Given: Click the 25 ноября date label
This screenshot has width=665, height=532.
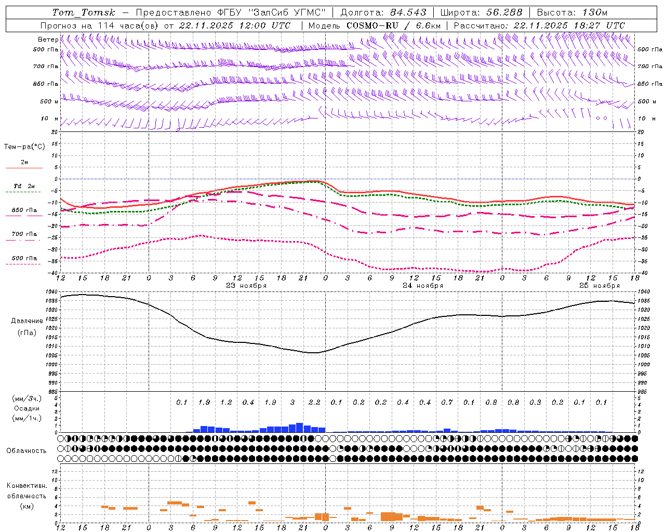Looking at the screenshot, I should tap(600, 286).
